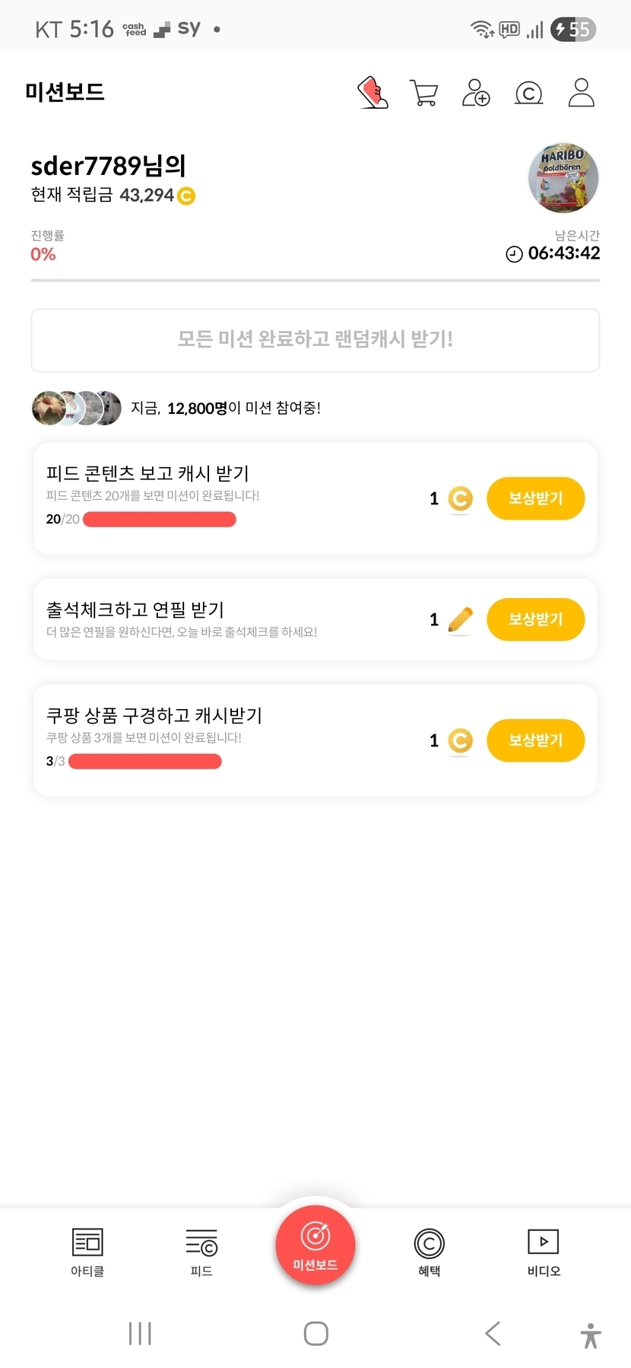Tap the invite friend icon
Image resolution: width=631 pixels, height=1368 pixels.
476,93
